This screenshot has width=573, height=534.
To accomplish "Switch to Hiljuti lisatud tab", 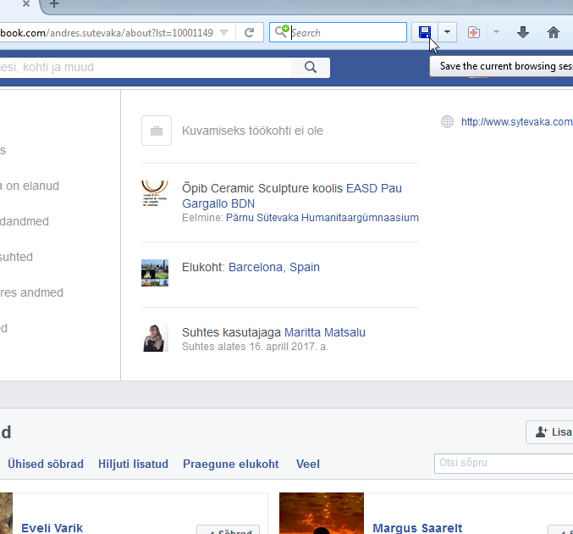I will [133, 464].
